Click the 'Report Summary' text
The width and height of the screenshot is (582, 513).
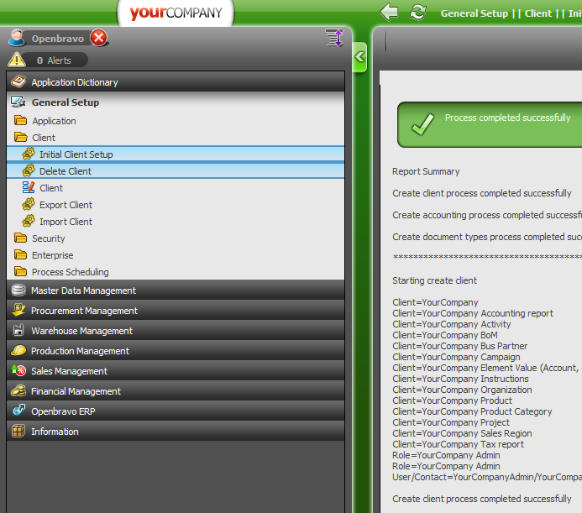(x=426, y=171)
